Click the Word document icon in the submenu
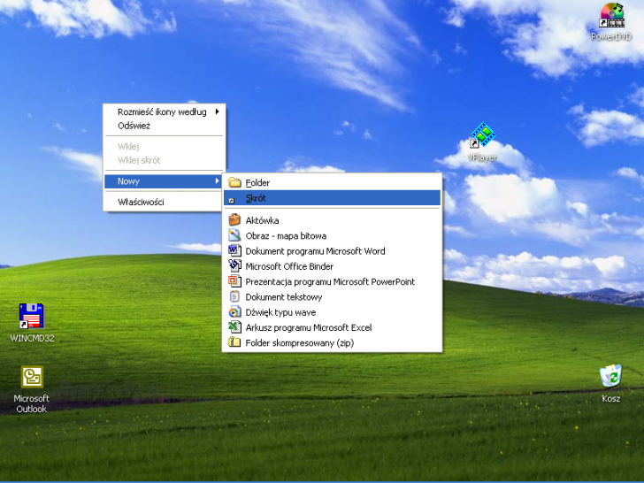644x483 pixels. [234, 250]
